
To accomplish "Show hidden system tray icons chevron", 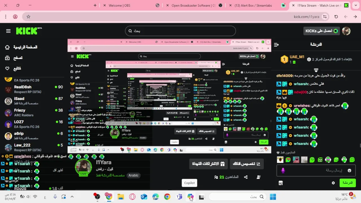I will click(72, 197).
